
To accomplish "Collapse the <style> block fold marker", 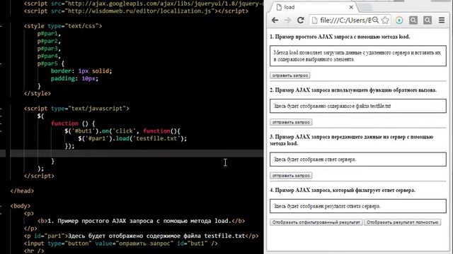I will pyautogui.click(x=1, y=26).
